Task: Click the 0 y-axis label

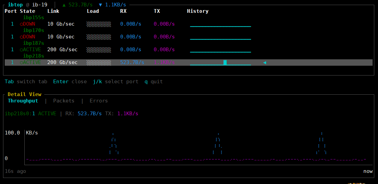Action: click(6, 158)
